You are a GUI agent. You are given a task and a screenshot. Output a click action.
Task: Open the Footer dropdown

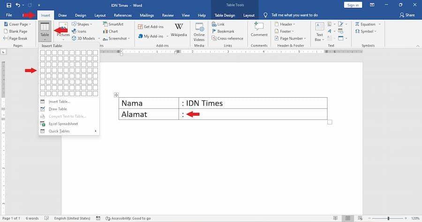284,31
